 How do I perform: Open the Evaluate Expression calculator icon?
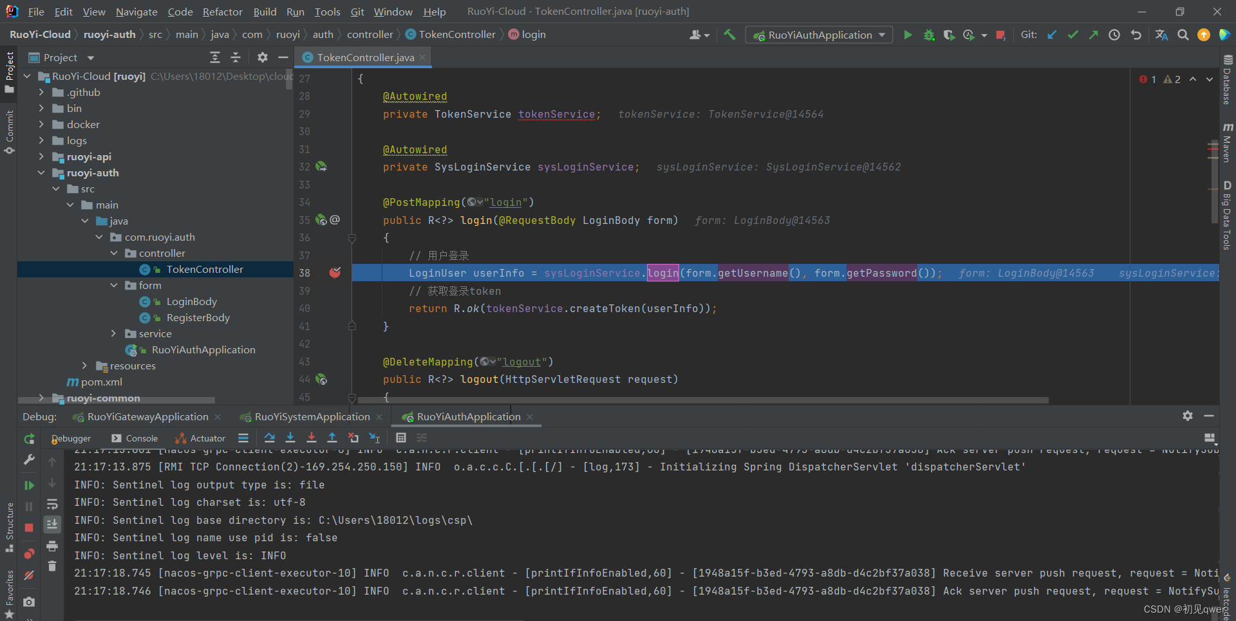(x=401, y=438)
